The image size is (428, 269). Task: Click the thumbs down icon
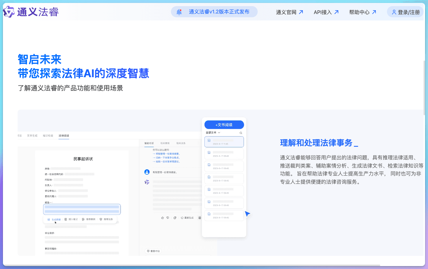click(x=168, y=218)
